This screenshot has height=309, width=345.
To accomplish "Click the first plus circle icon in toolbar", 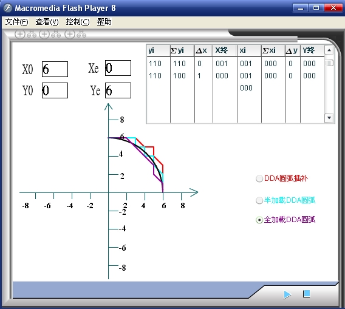I will tap(20, 35).
